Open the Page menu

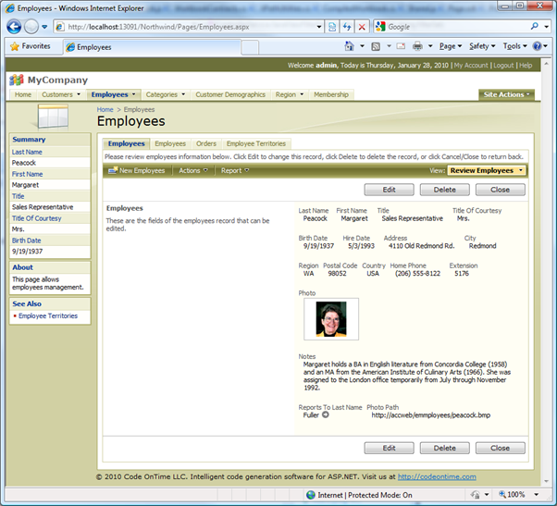[451, 46]
